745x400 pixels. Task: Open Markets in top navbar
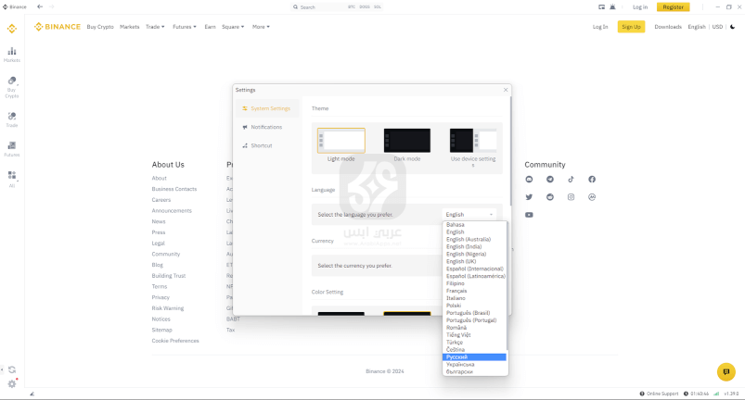[x=129, y=27]
